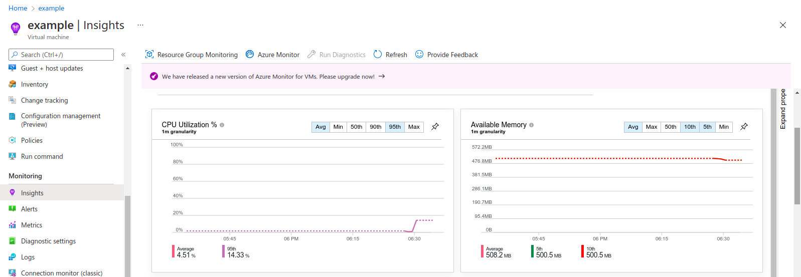
Task: Click the Inventory box icon
Action: 13,84
